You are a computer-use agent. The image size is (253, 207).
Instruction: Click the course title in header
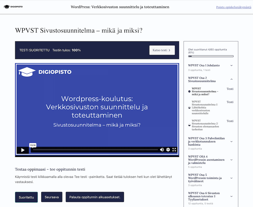click(120, 7)
